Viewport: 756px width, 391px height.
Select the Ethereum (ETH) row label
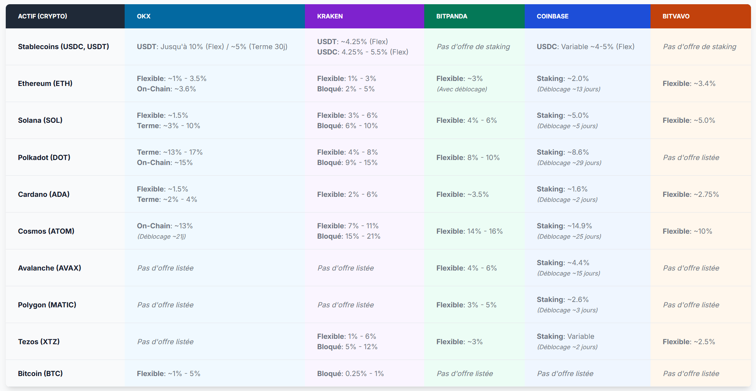pyautogui.click(x=45, y=84)
